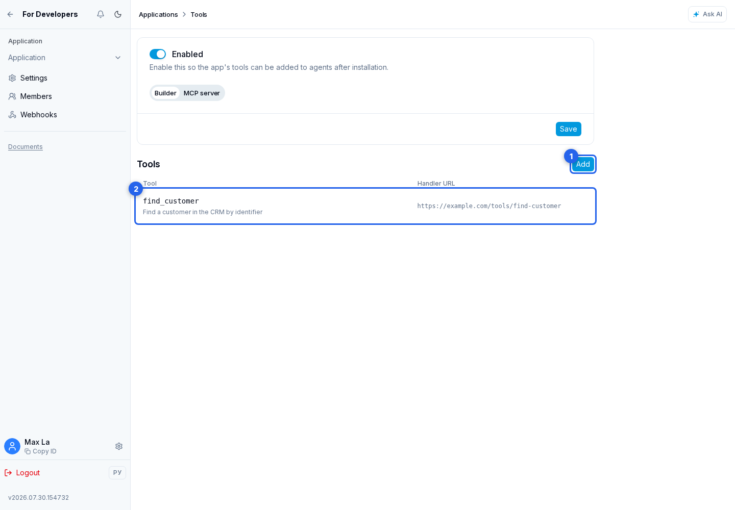
Task: Open user settings gear near Max La
Action: (x=119, y=446)
